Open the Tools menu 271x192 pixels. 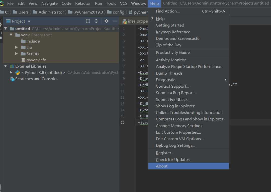pyautogui.click(x=111, y=4)
